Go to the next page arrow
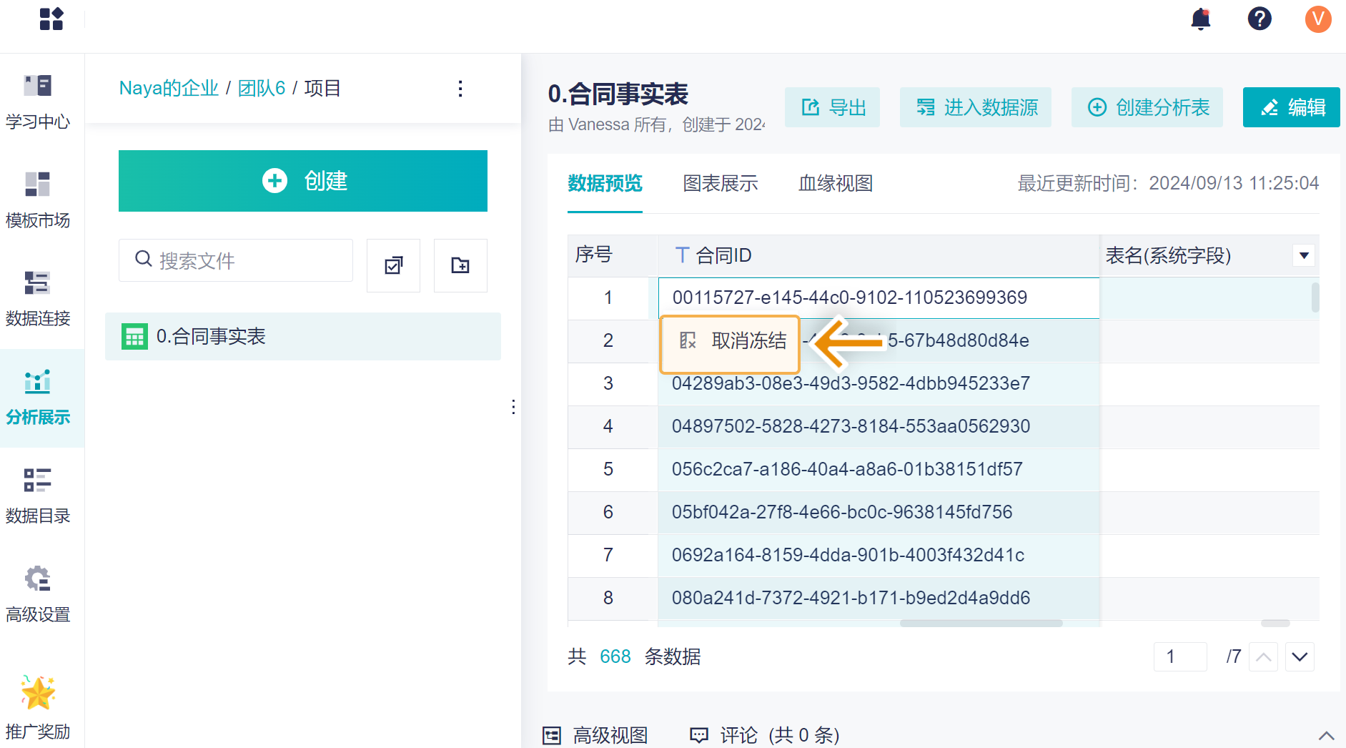The image size is (1346, 748). [x=1300, y=656]
